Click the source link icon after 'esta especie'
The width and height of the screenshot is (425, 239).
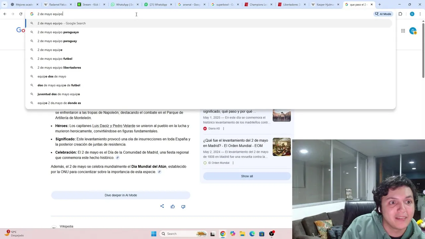[x=159, y=172]
